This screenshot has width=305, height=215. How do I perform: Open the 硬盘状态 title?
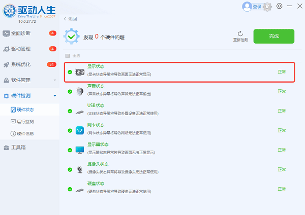click(96, 184)
